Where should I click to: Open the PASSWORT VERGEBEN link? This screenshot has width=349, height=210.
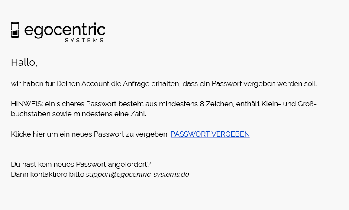pos(210,134)
